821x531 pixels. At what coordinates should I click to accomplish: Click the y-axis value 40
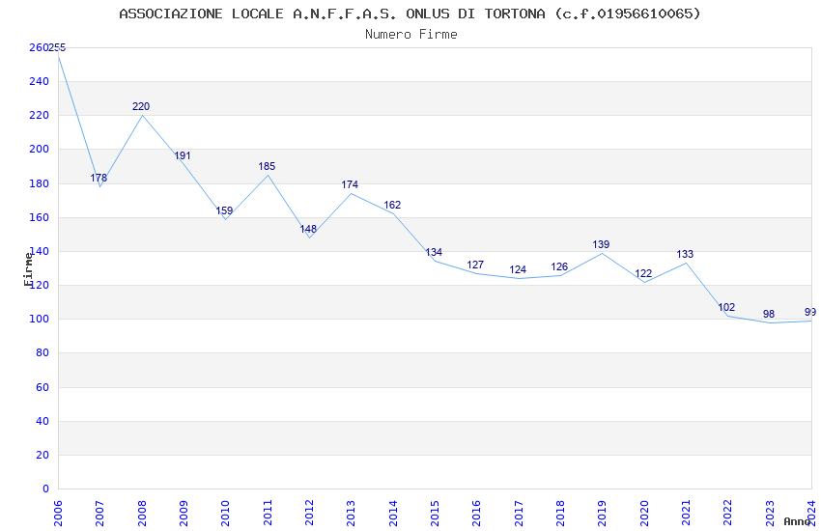(42, 421)
